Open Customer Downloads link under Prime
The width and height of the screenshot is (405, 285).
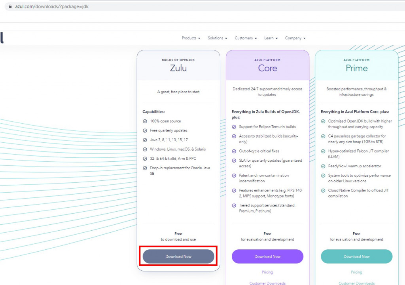pos(356,283)
